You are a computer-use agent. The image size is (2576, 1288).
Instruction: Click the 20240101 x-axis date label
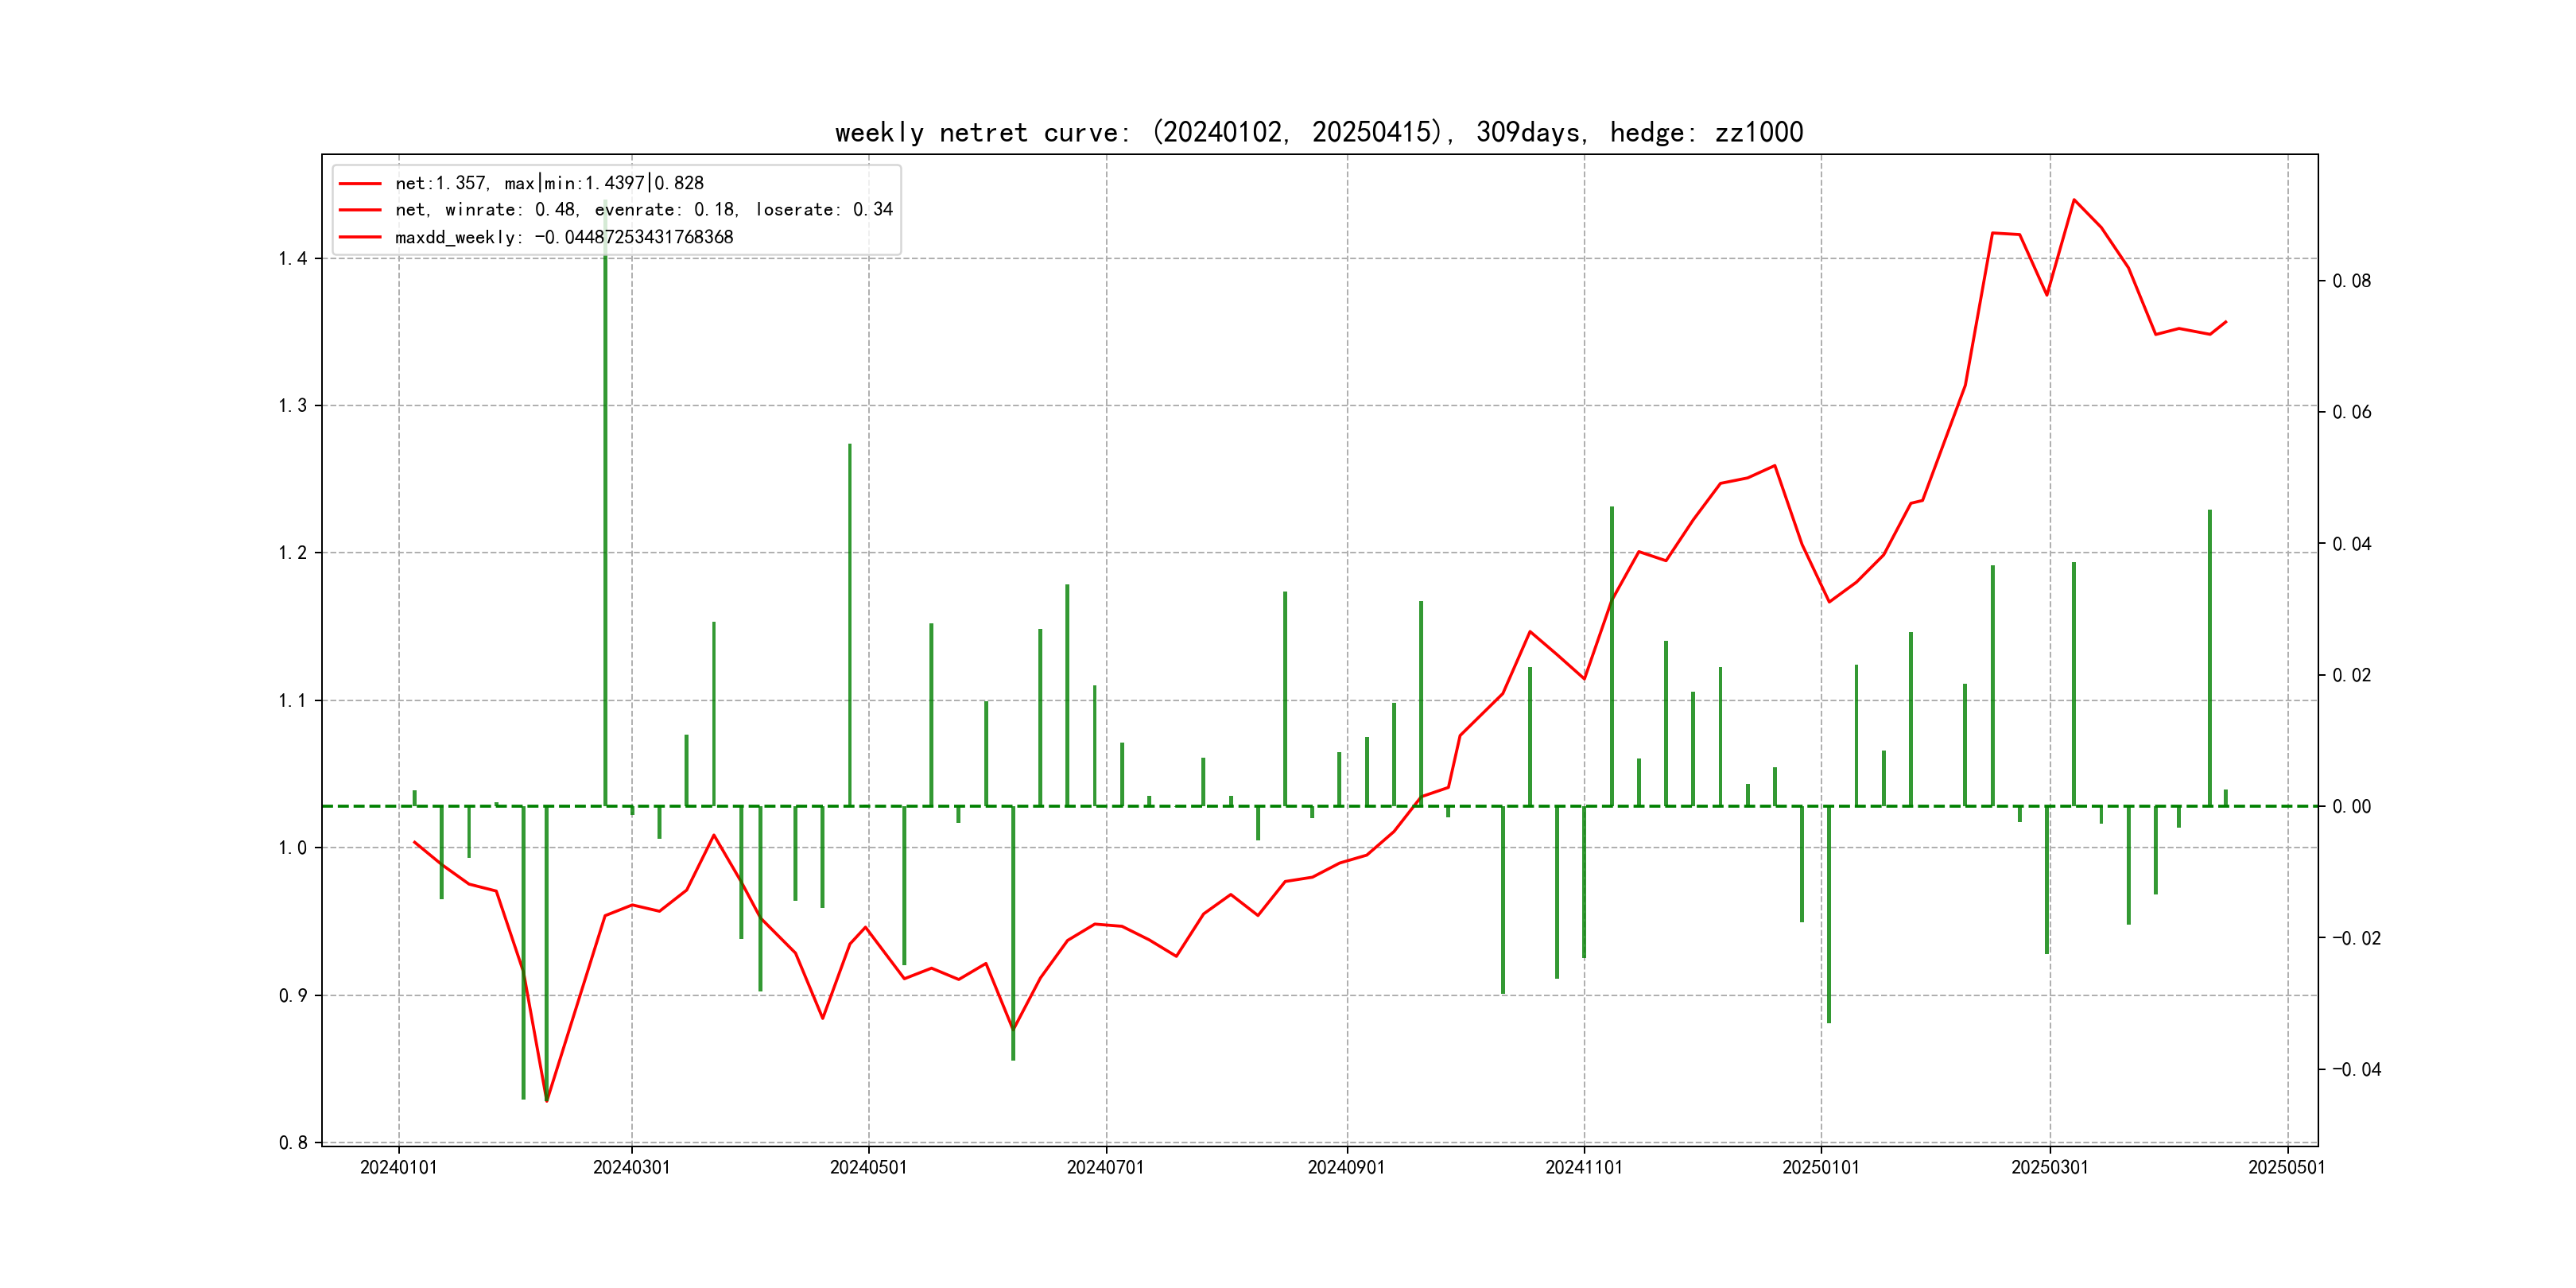pyautogui.click(x=398, y=1167)
